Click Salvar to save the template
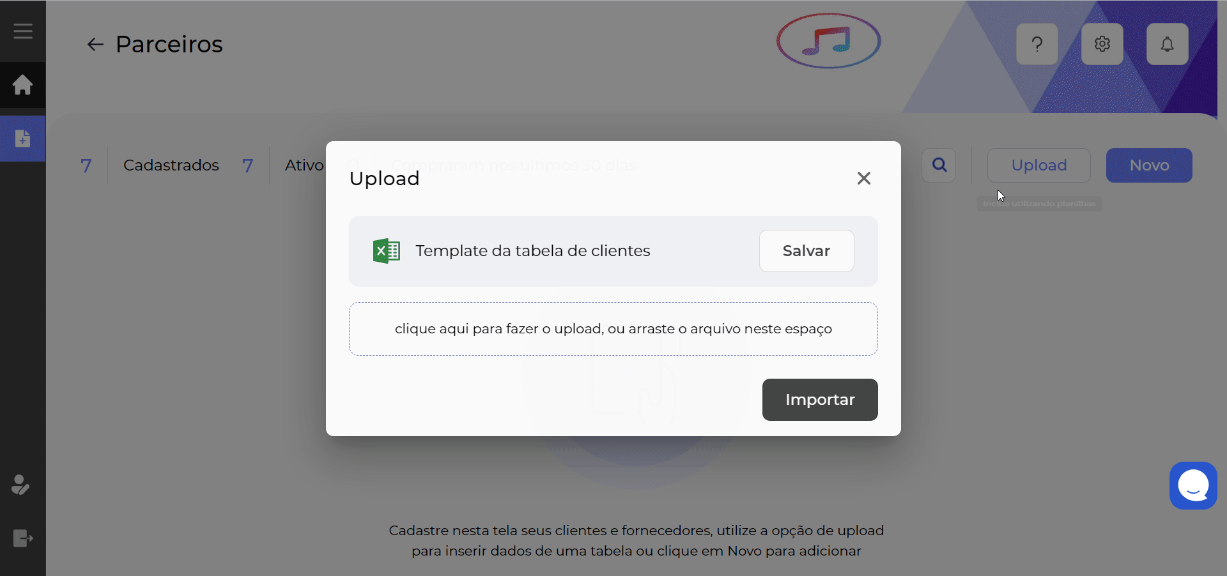The image size is (1227, 576). point(806,250)
